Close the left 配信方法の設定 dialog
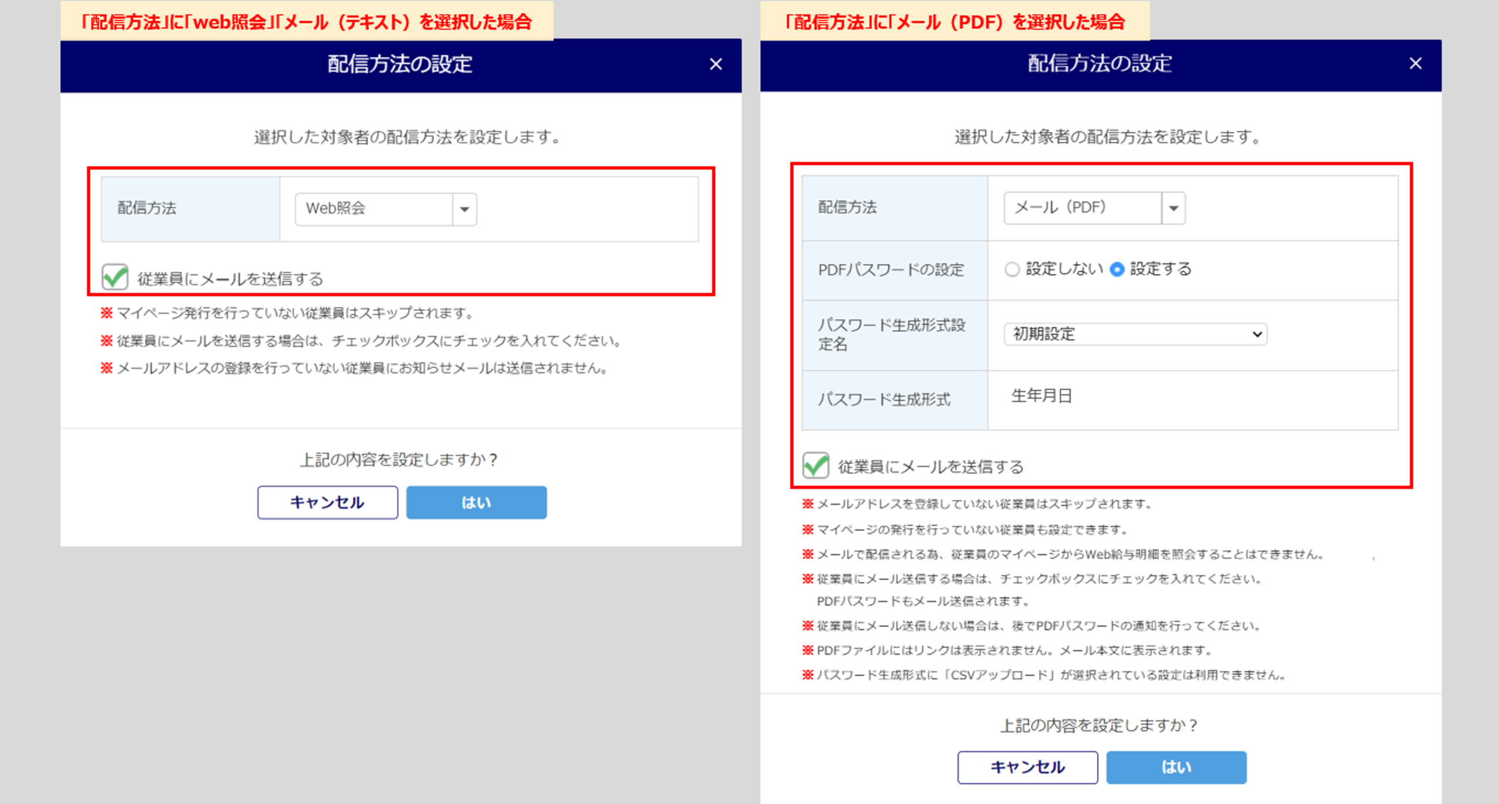 [x=716, y=64]
